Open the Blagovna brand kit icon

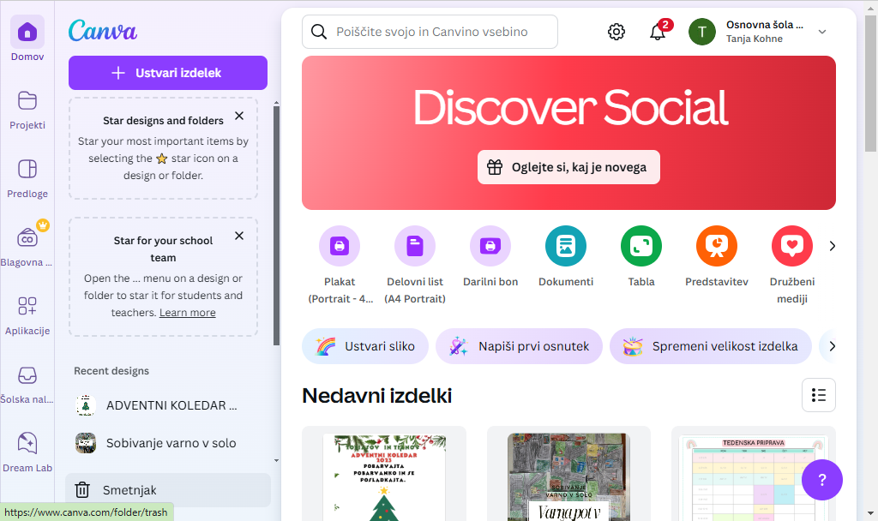[27, 238]
